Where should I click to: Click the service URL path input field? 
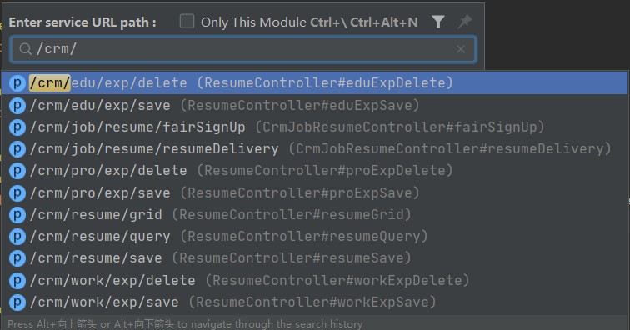pyautogui.click(x=243, y=49)
